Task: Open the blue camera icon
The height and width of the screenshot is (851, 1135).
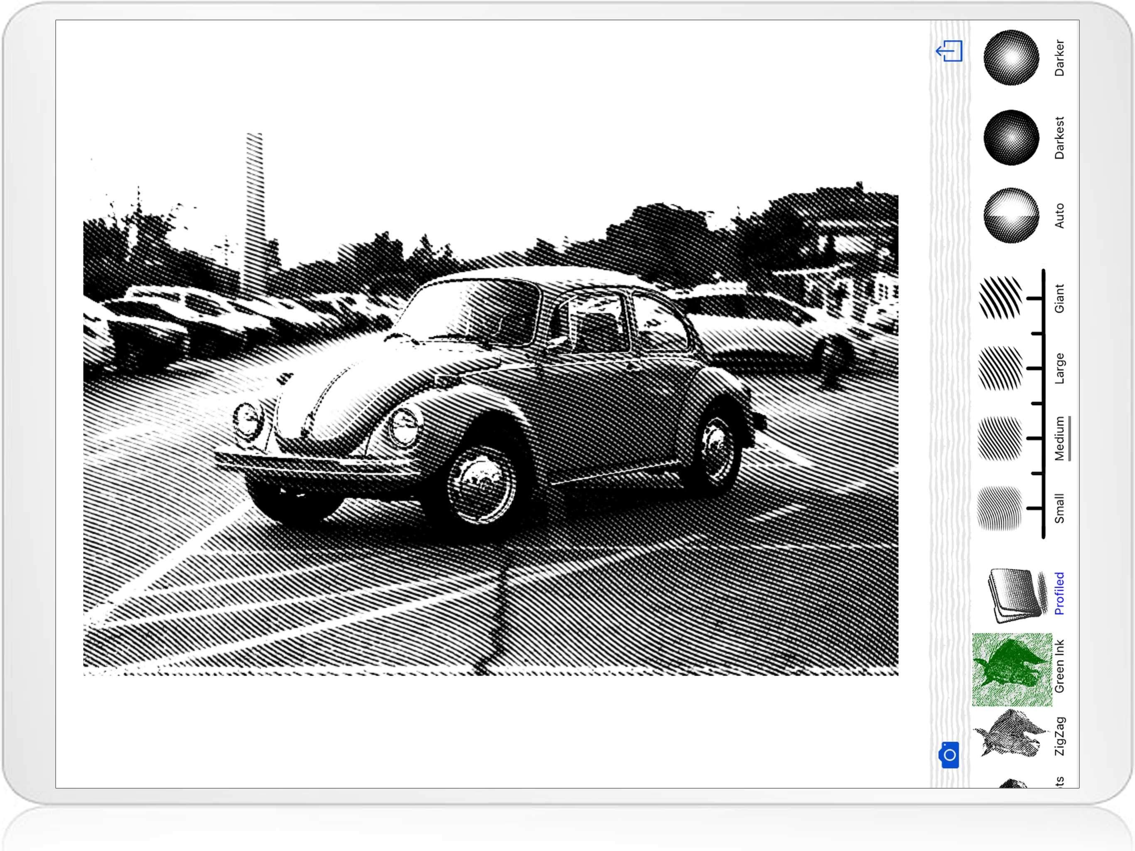Action: coord(949,755)
